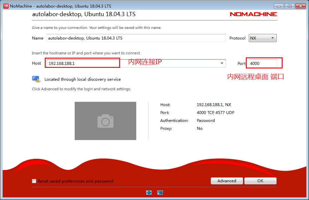Click the Authentication Password value
309x200 pixels.
[206, 121]
